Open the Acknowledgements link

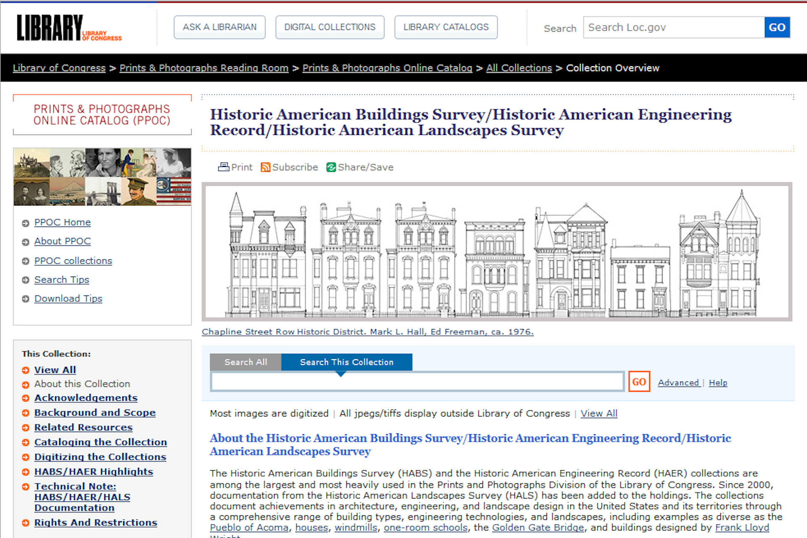click(86, 398)
